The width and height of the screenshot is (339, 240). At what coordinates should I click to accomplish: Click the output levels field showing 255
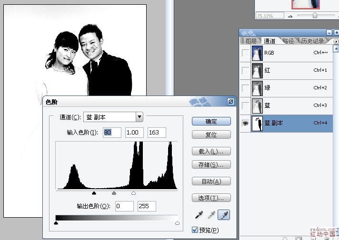tap(147, 206)
